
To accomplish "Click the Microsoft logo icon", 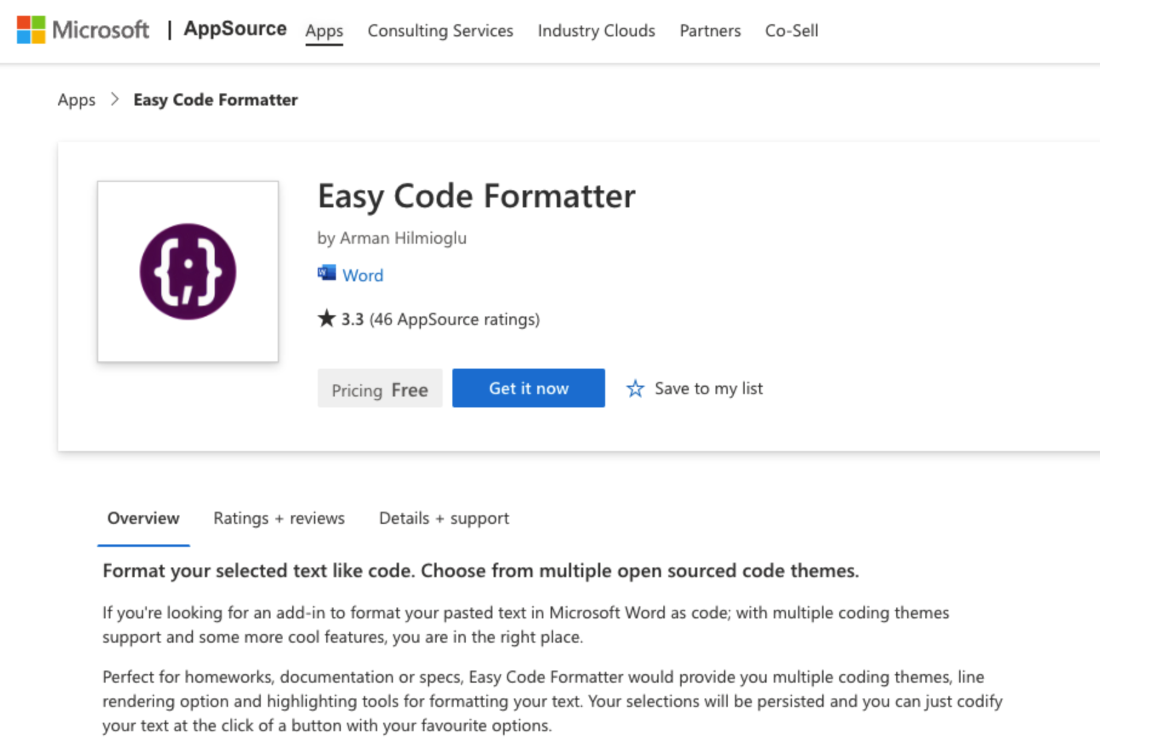I will (30, 30).
